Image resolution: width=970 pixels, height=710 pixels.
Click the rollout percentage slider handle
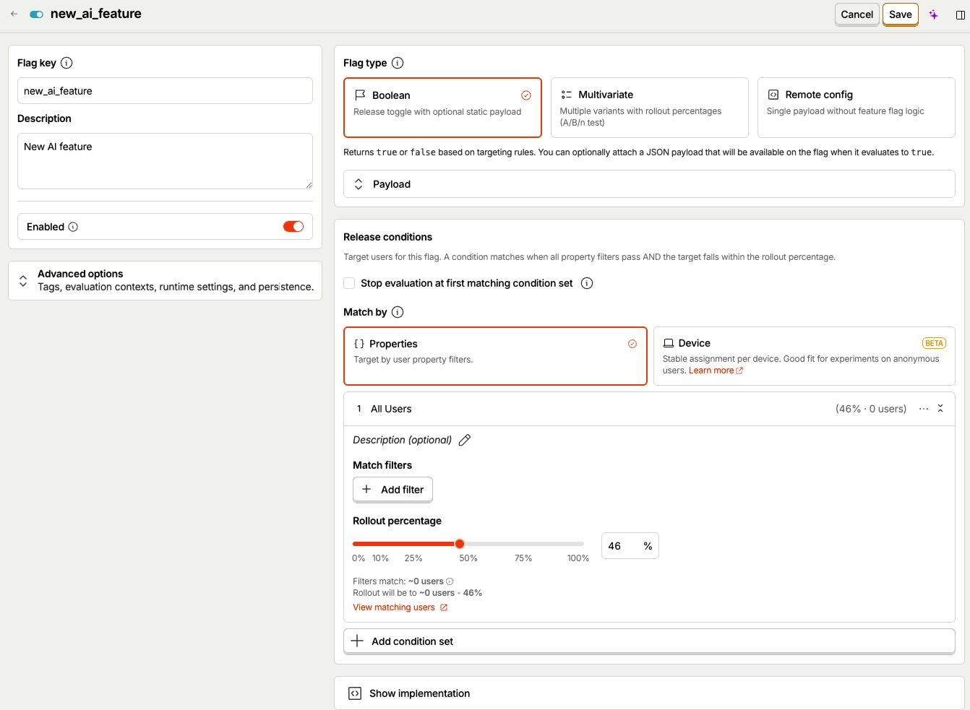pyautogui.click(x=460, y=544)
